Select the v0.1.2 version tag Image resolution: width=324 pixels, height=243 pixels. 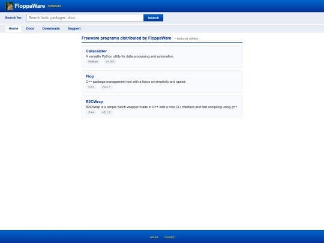pyautogui.click(x=106, y=112)
